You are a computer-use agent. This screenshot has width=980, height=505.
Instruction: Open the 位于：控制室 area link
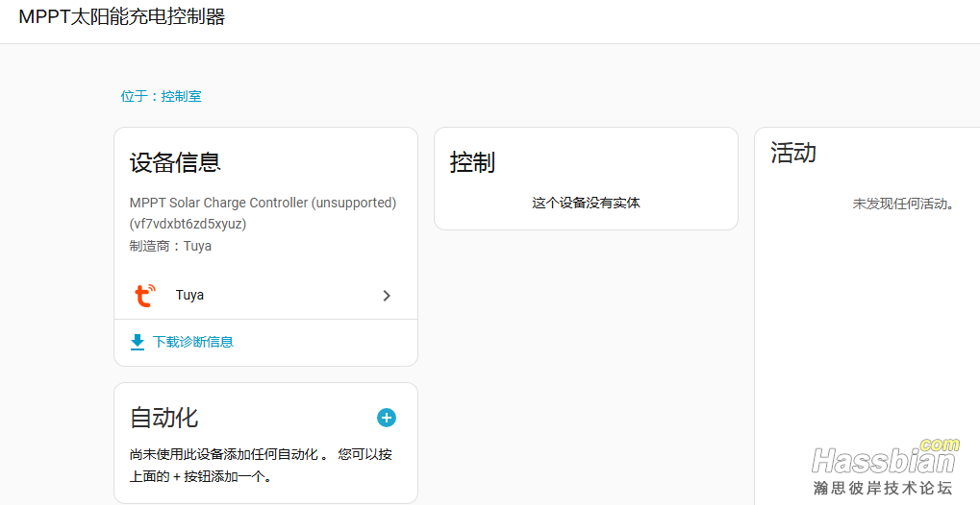[x=161, y=96]
